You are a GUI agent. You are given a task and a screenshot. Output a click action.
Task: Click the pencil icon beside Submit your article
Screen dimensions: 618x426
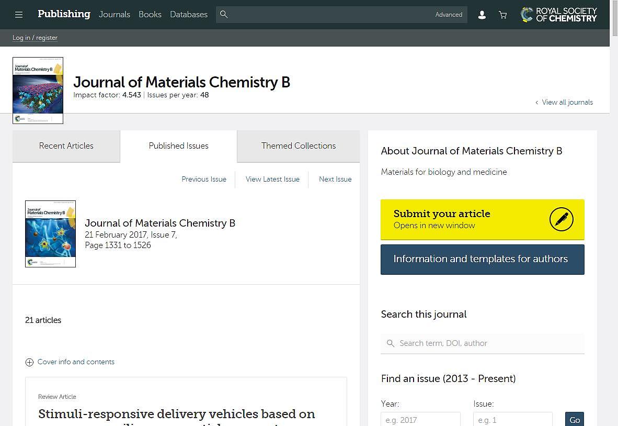(562, 219)
